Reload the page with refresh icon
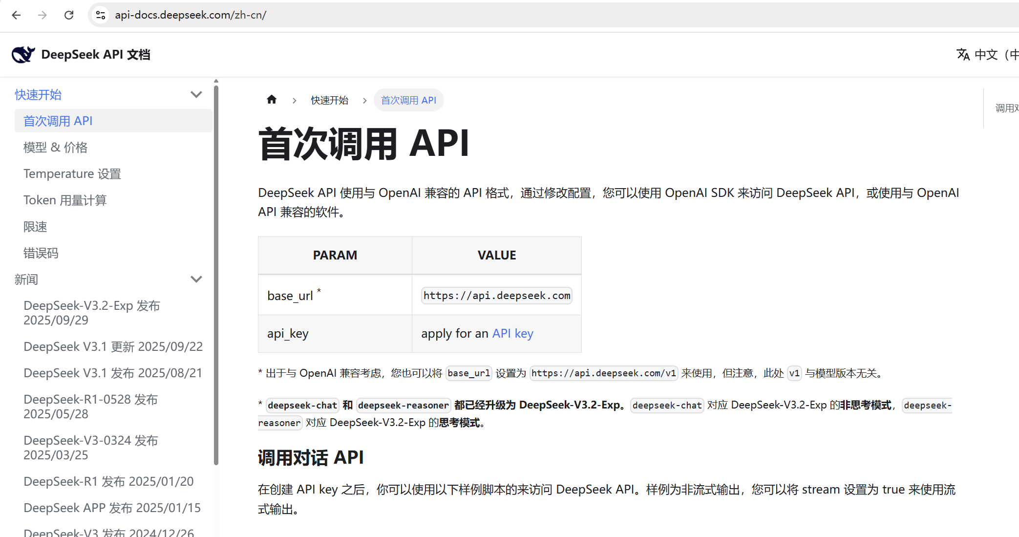The width and height of the screenshot is (1019, 537). [x=69, y=15]
